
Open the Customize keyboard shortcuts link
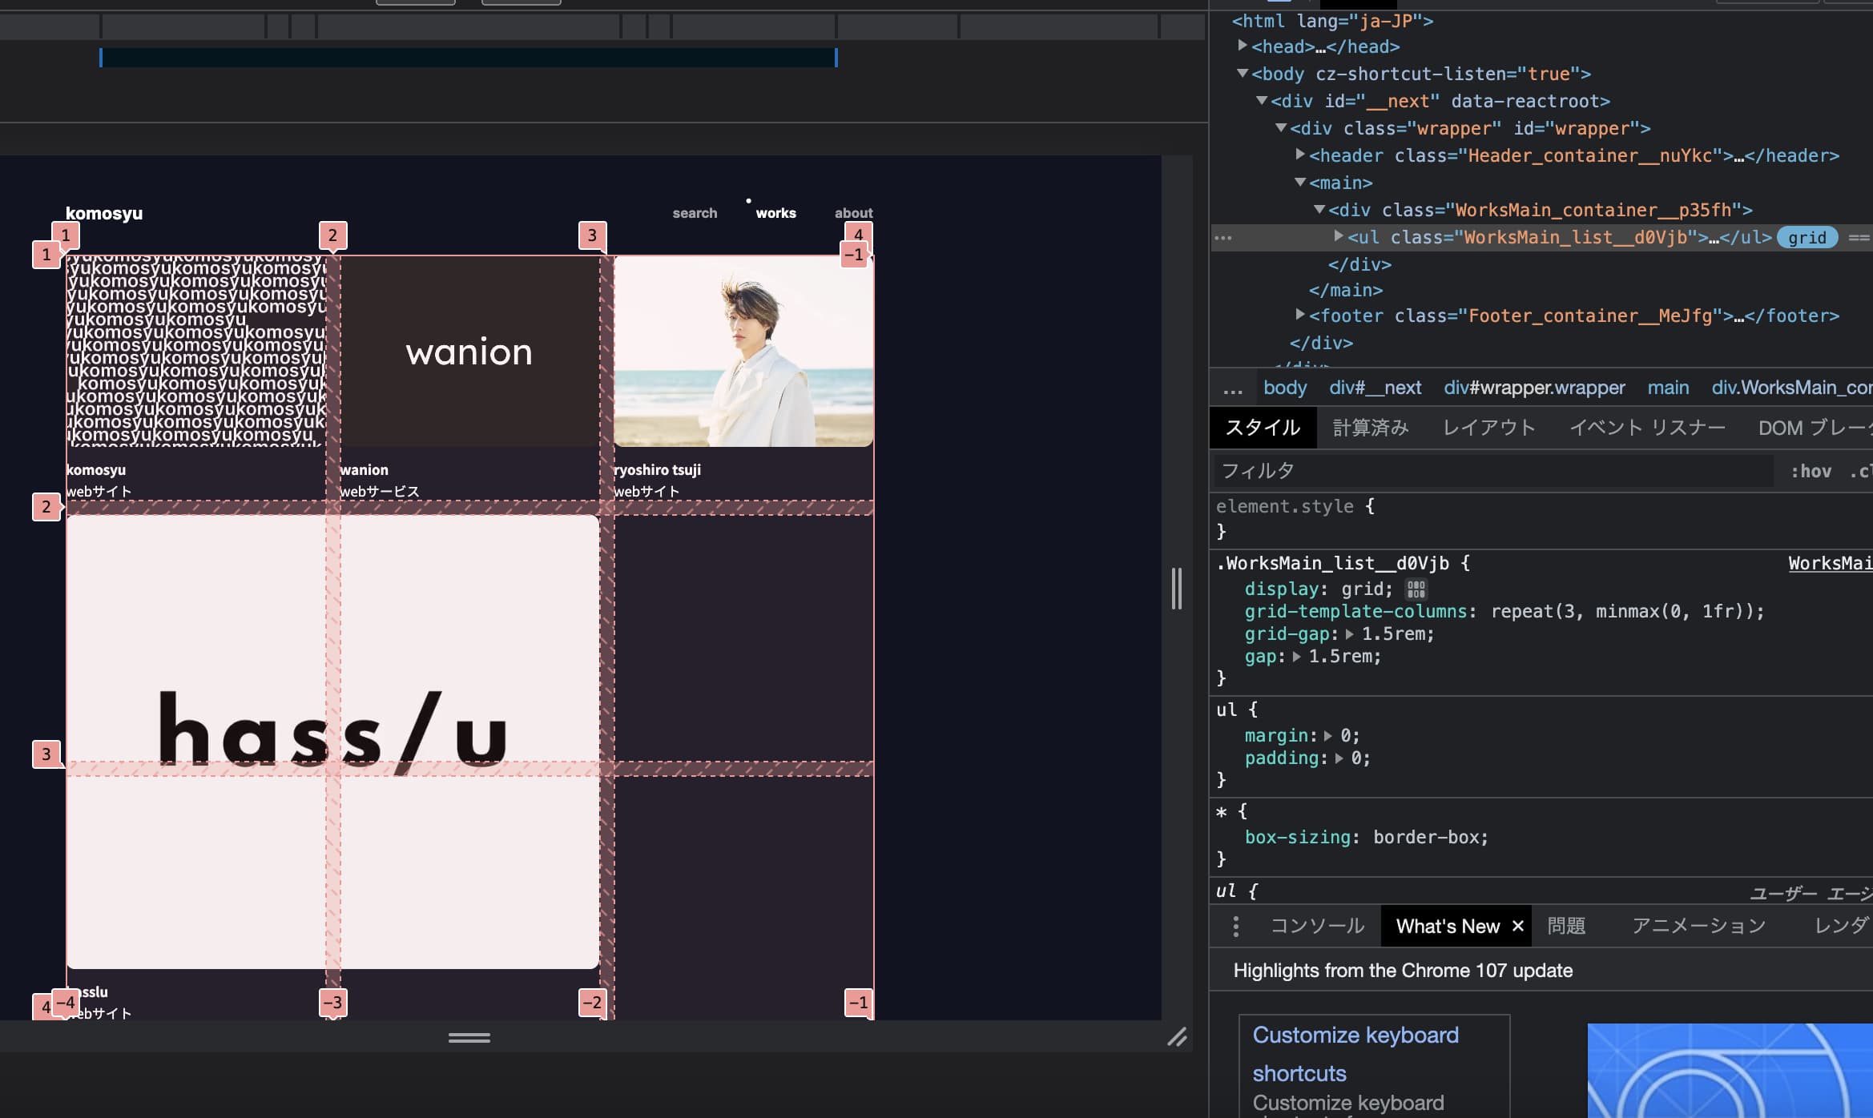tap(1355, 1054)
